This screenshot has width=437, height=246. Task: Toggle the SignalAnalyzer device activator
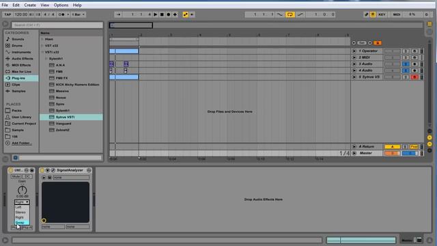tap(42, 170)
